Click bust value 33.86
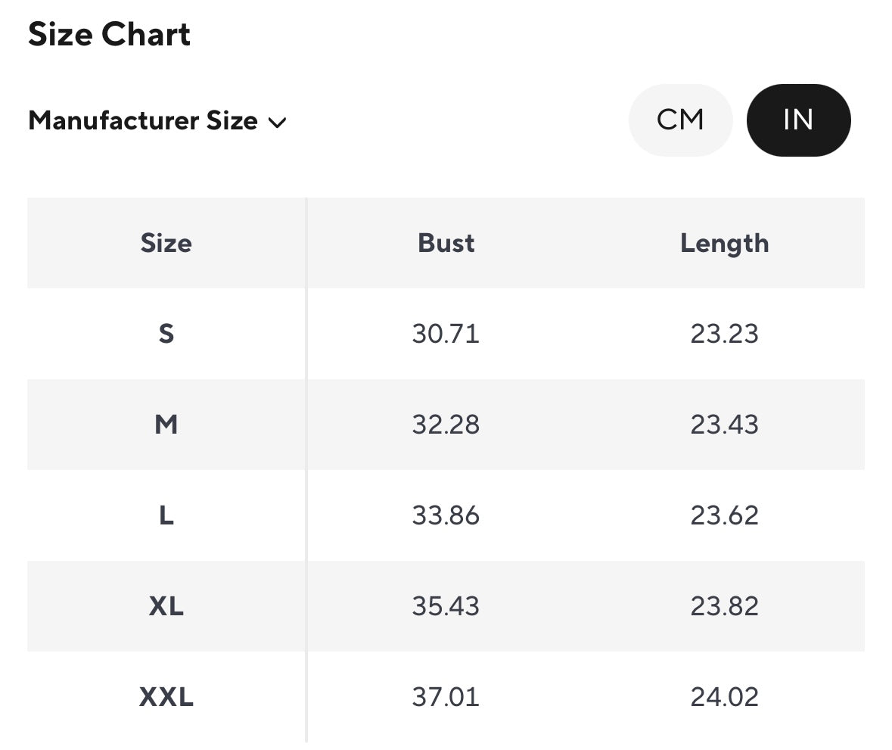The width and height of the screenshot is (892, 750). pos(446,515)
